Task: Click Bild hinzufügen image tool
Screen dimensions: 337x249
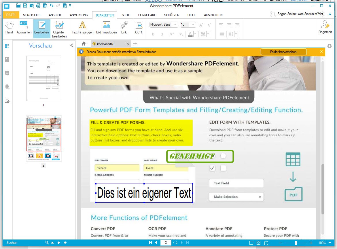Action: click(x=106, y=28)
